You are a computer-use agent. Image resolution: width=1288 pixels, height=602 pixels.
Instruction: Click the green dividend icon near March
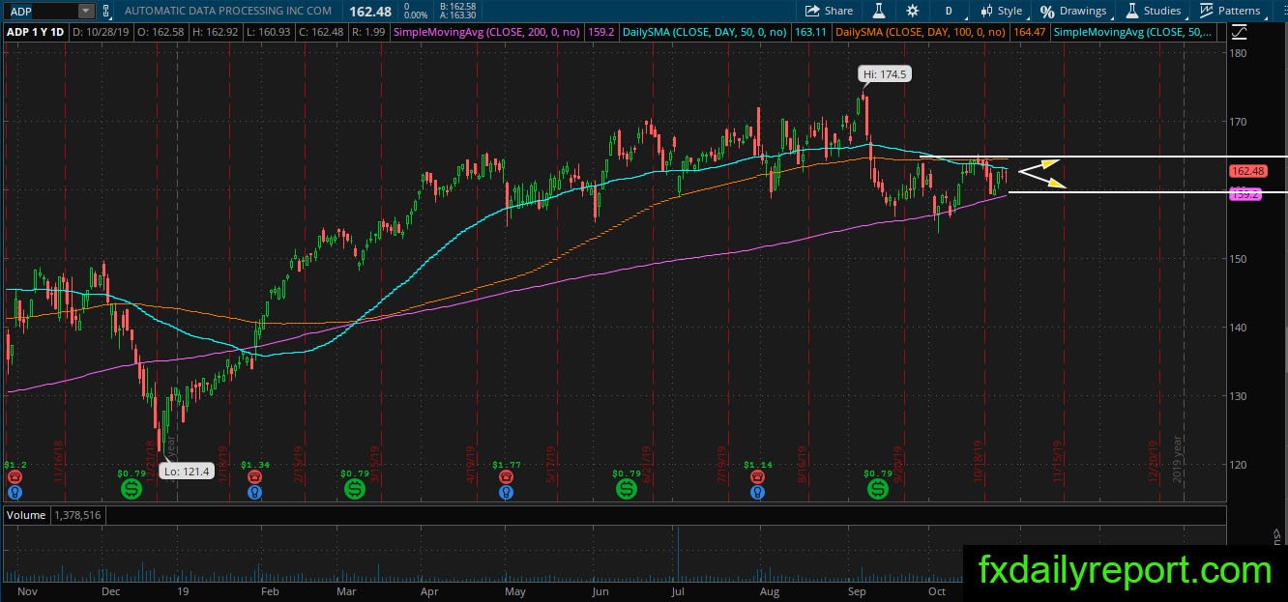355,490
